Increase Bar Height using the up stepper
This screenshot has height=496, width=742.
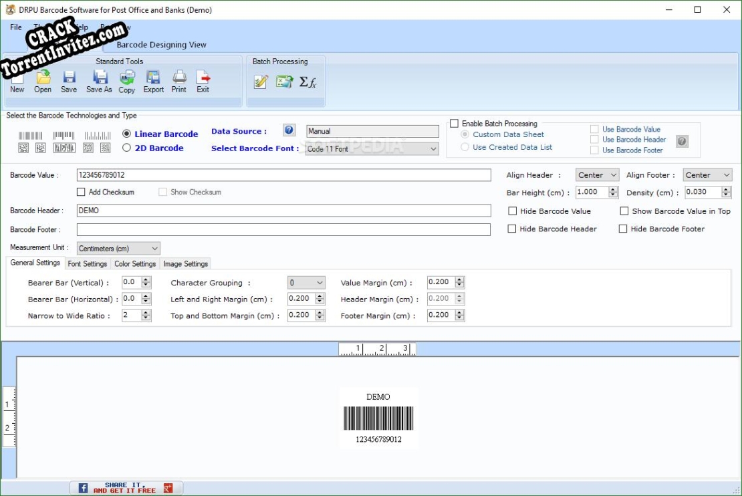tap(612, 189)
